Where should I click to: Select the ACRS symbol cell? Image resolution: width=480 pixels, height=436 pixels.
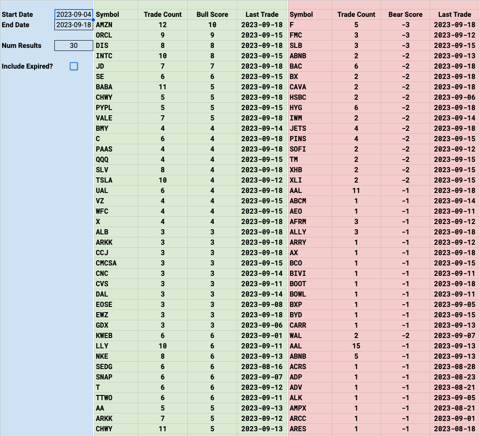[x=310, y=367]
